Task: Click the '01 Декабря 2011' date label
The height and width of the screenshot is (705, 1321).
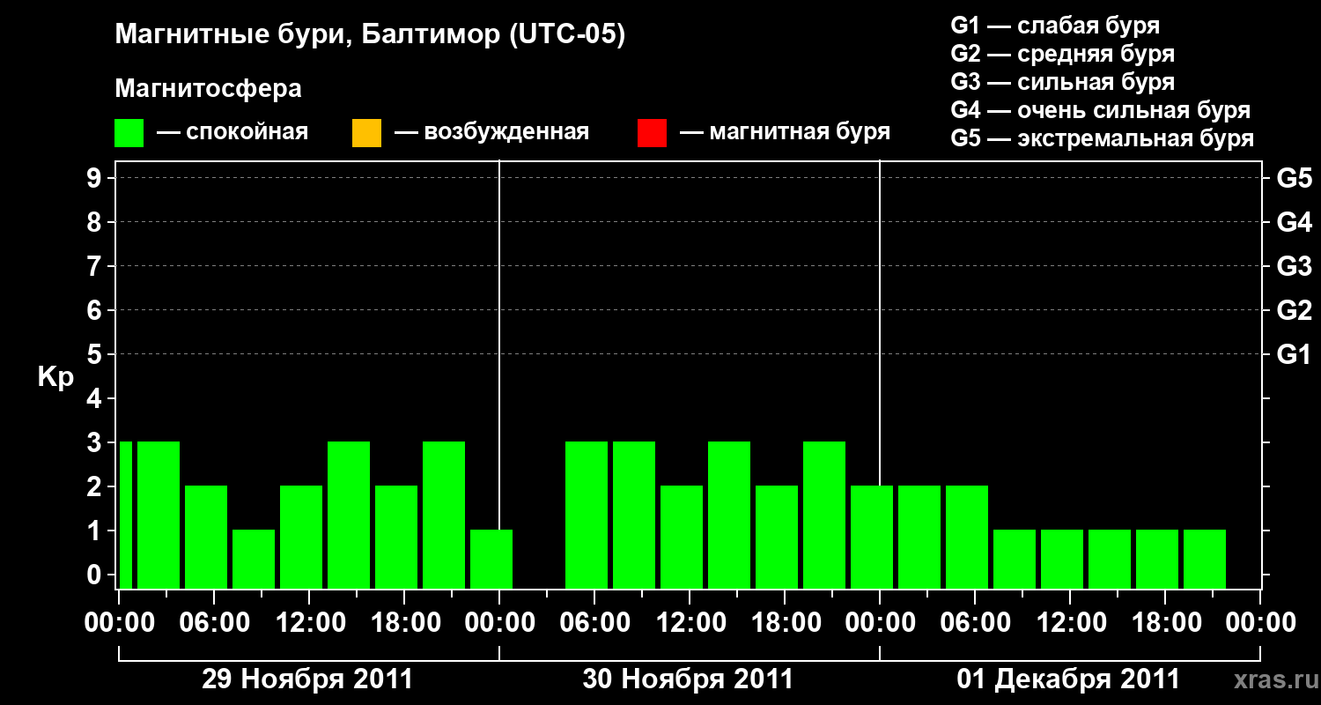Action: [1068, 679]
